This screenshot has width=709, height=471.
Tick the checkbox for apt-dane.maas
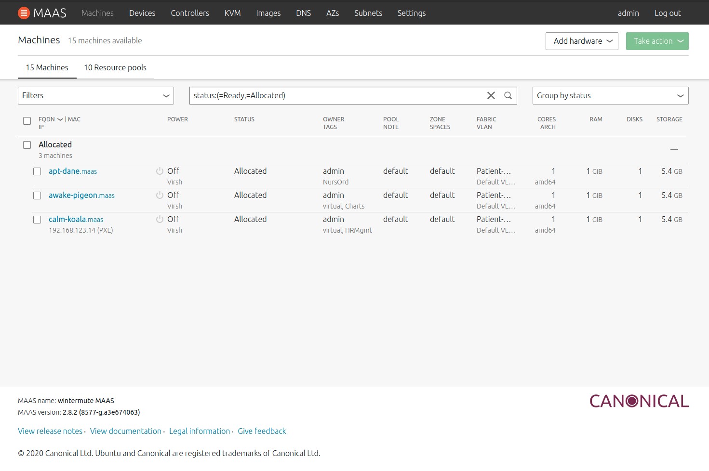point(37,171)
